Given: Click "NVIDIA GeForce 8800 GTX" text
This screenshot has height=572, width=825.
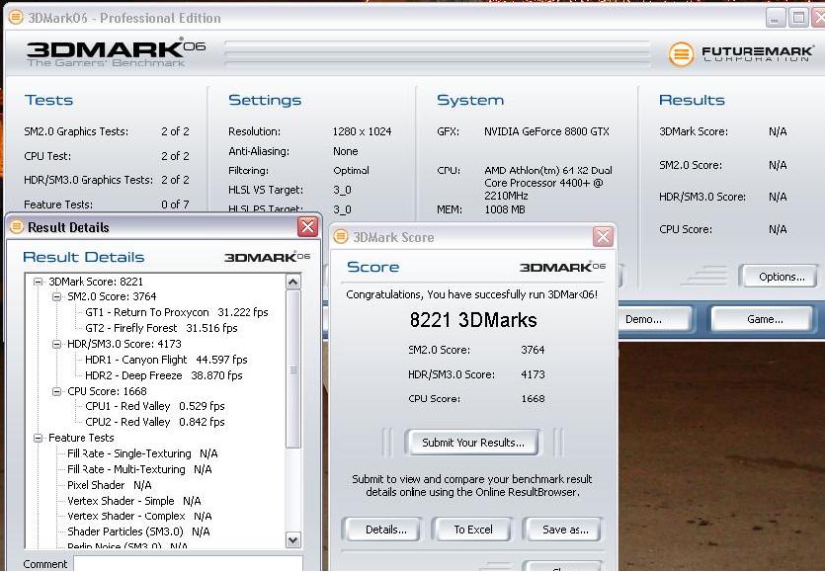Looking at the screenshot, I should tap(546, 131).
